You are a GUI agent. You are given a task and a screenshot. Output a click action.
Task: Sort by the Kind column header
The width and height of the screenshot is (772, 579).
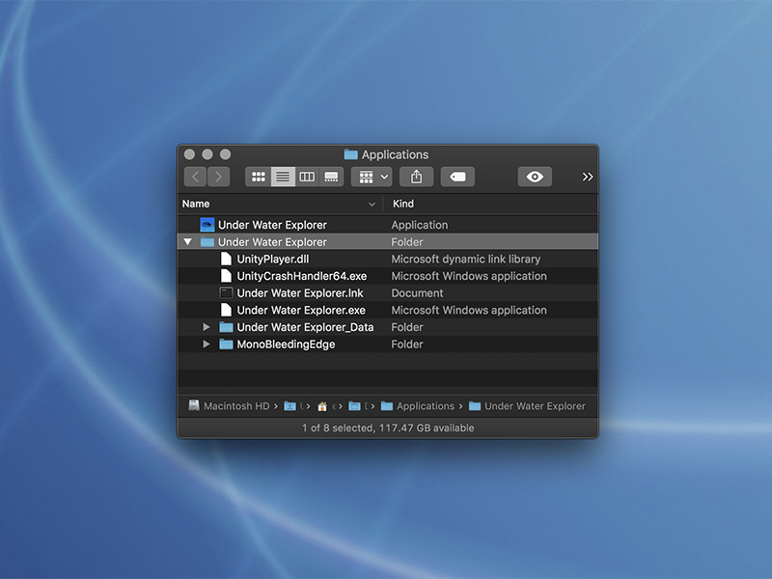coord(491,204)
